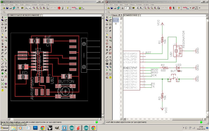Open the Board grid settings icon

tap(4, 12)
